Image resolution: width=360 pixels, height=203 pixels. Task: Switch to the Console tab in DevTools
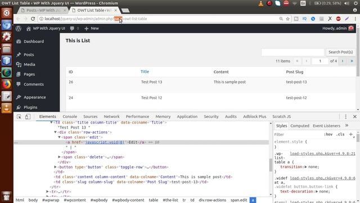[70, 117]
